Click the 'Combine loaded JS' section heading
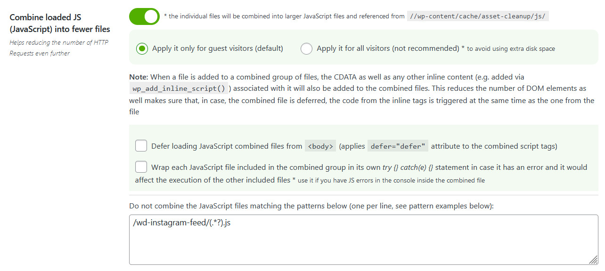This screenshot has height=271, width=605. pos(59,23)
